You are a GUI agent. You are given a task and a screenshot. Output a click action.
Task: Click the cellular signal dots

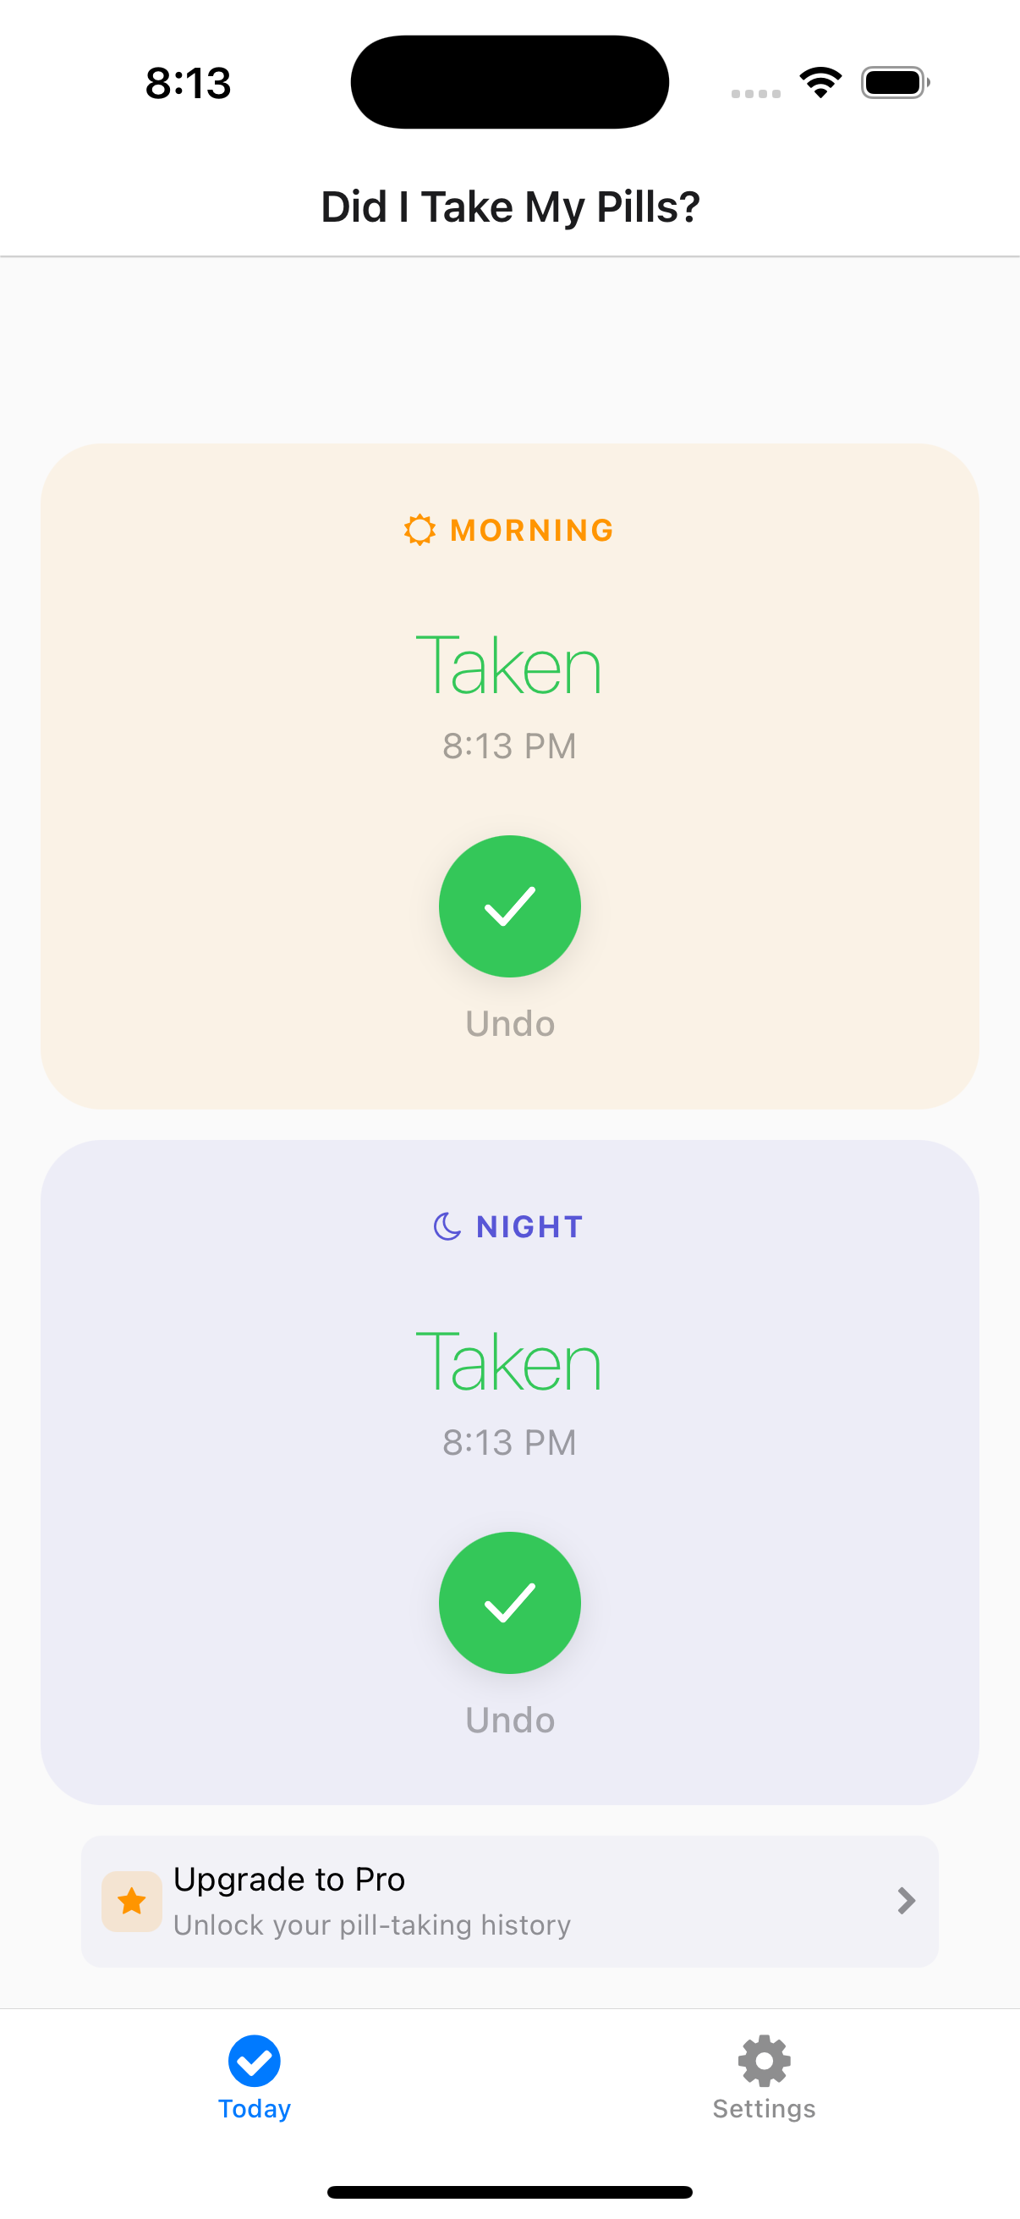tap(756, 93)
